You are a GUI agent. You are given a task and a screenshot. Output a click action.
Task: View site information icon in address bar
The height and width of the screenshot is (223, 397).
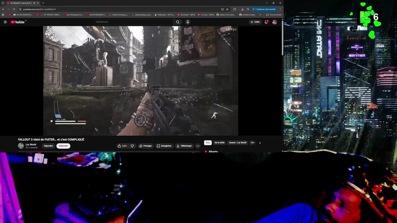point(20,9)
